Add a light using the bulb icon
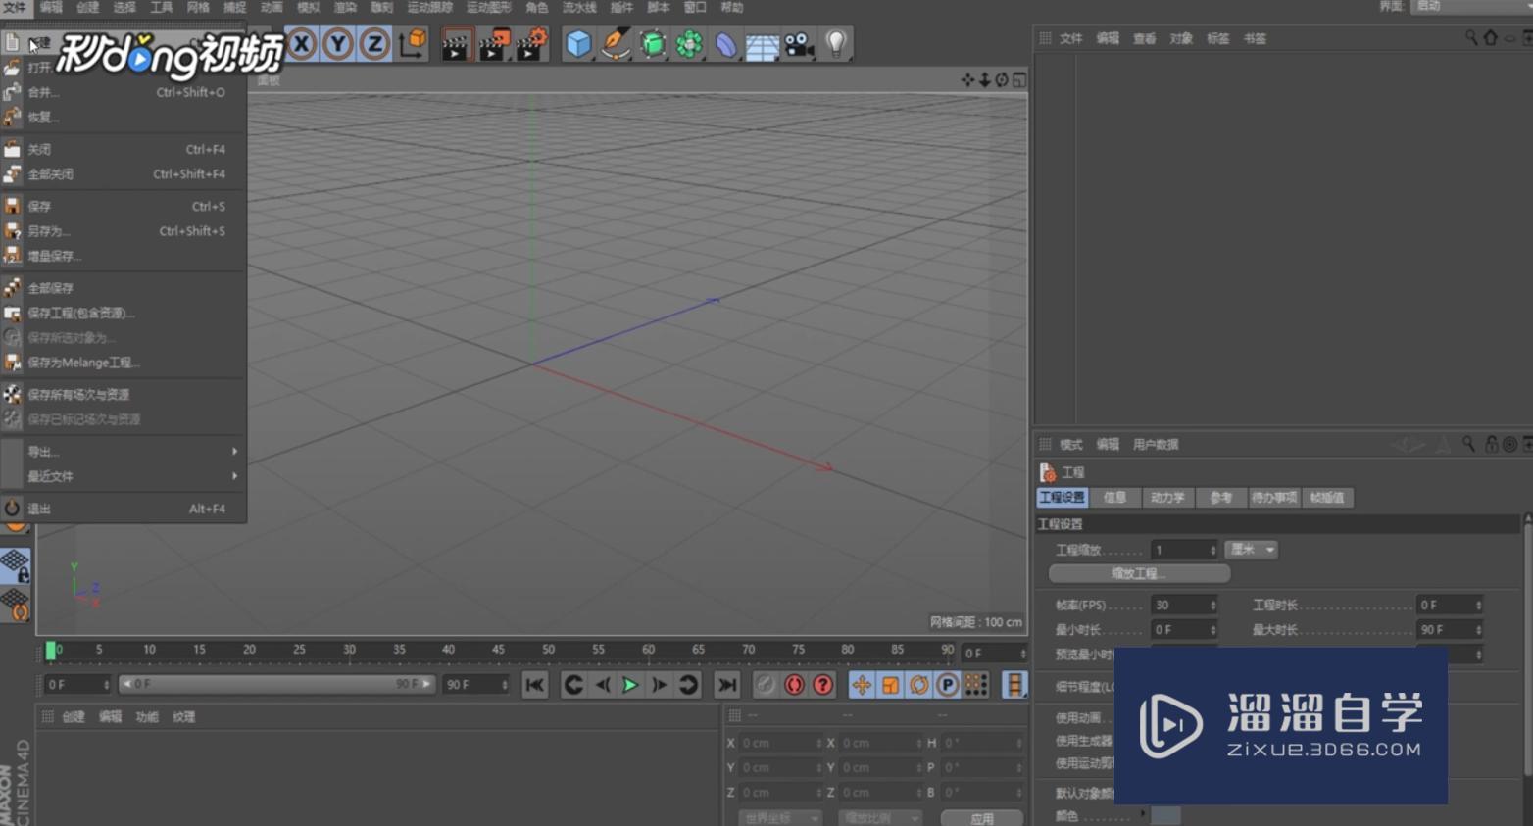 [835, 44]
